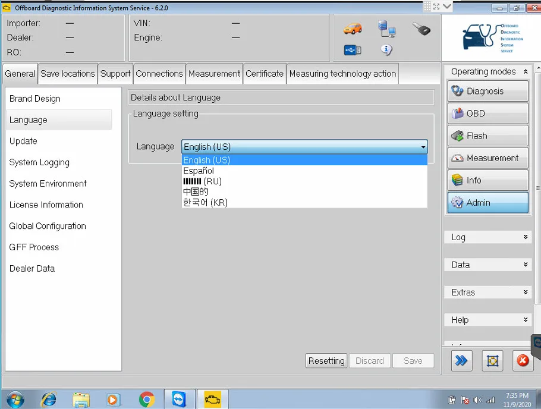Select Update in the sidebar
Viewport: 541px width, 409px height.
pos(59,141)
